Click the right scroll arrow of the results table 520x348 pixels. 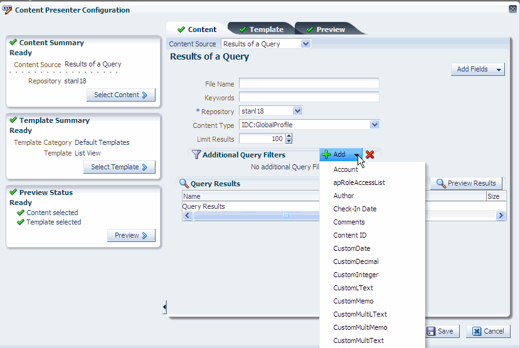point(501,216)
